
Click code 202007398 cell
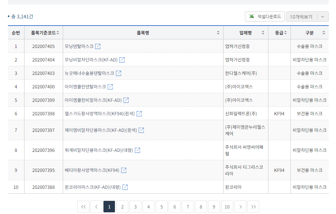point(43,114)
